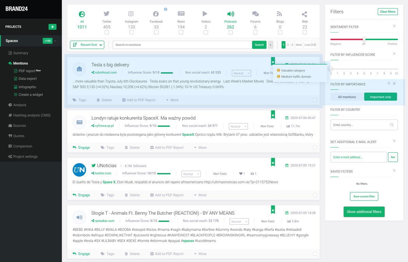Open Quotes in the sidebar
This screenshot has height=262, width=408.
click(16, 136)
